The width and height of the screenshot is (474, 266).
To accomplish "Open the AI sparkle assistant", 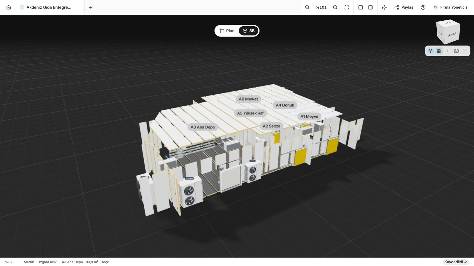I will point(384,7).
